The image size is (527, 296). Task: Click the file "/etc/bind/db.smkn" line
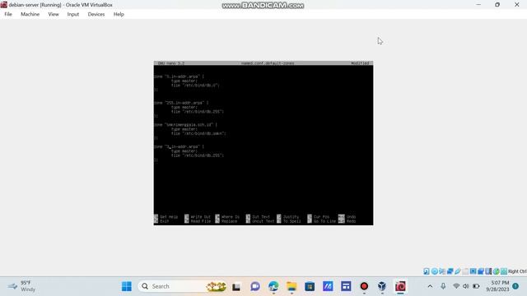click(x=198, y=133)
